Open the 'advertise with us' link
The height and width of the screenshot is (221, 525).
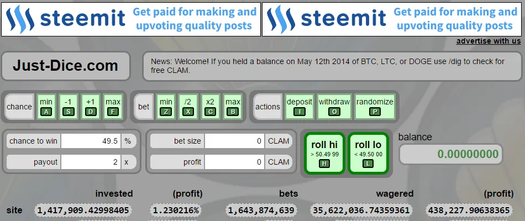point(489,41)
